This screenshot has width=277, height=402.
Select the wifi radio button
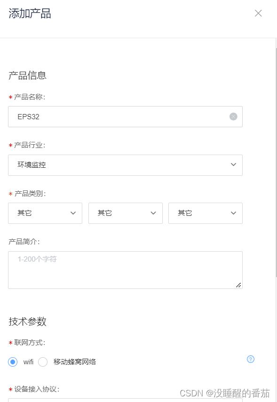(13, 361)
